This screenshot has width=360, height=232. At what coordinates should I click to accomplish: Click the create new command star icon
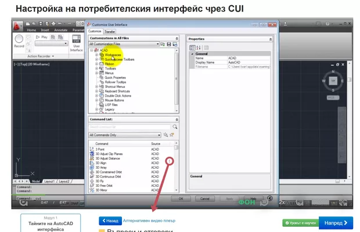click(171, 135)
